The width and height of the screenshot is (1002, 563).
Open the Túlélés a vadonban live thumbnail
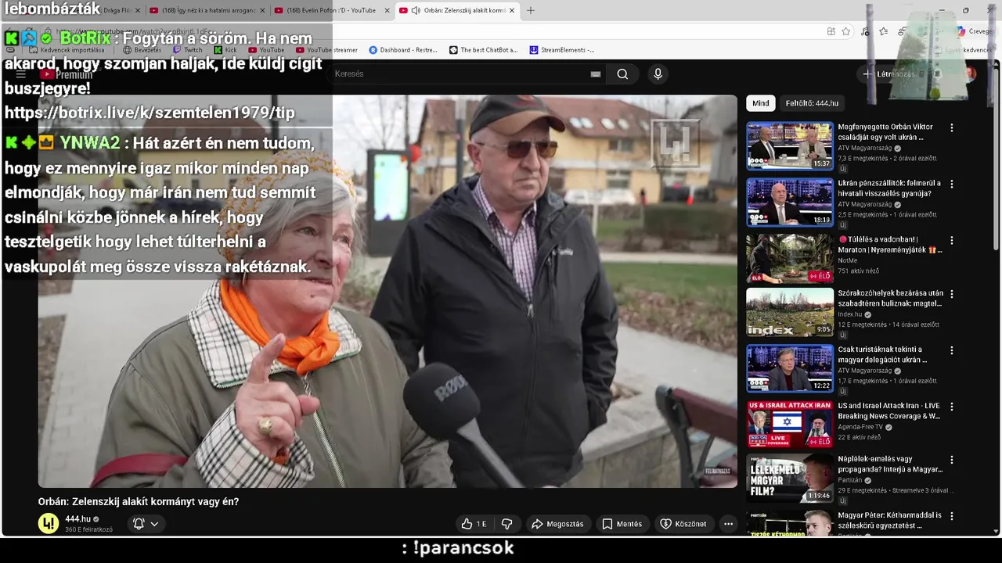[790, 259]
